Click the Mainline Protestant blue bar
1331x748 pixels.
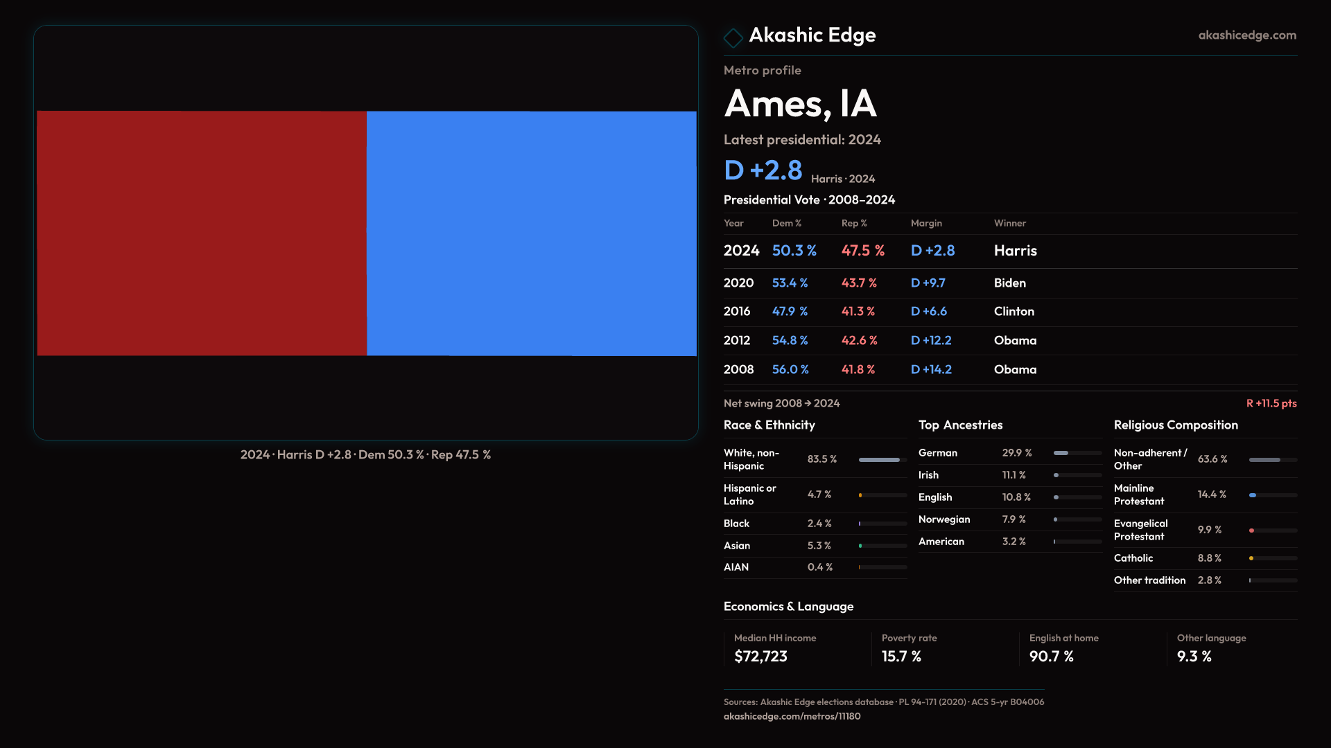(x=1253, y=495)
